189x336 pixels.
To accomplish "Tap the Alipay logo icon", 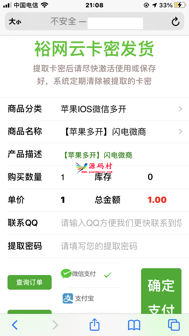I will (x=68, y=298).
